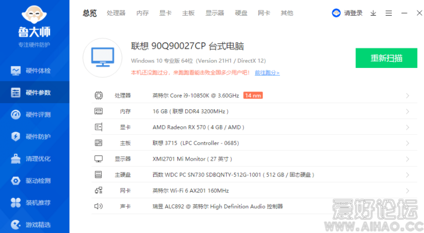The width and height of the screenshot is (424, 233).
Task: Switch to the 主板 tab
Action: [x=188, y=13]
